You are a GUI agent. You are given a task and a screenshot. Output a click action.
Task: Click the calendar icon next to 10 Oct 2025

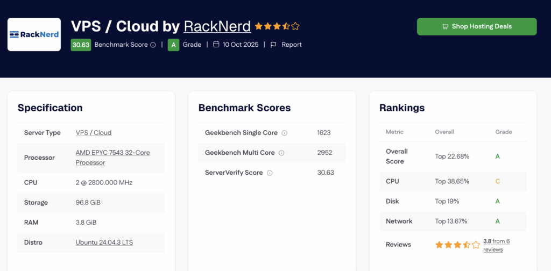tap(216, 45)
